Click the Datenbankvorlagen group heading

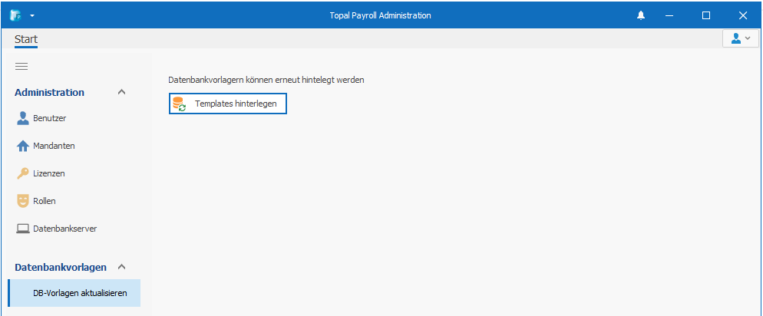(61, 267)
